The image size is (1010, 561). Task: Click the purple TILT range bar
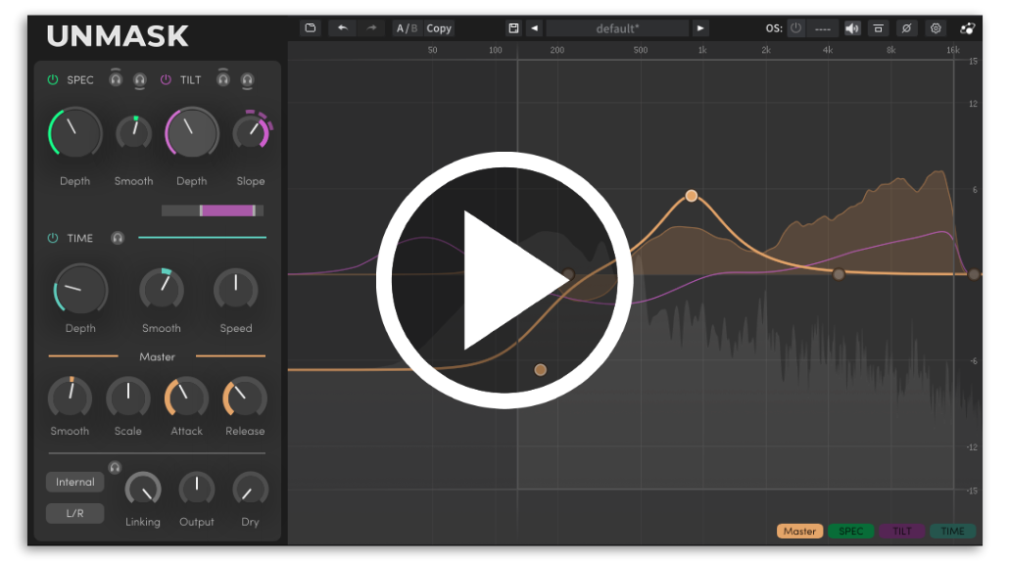pyautogui.click(x=228, y=210)
